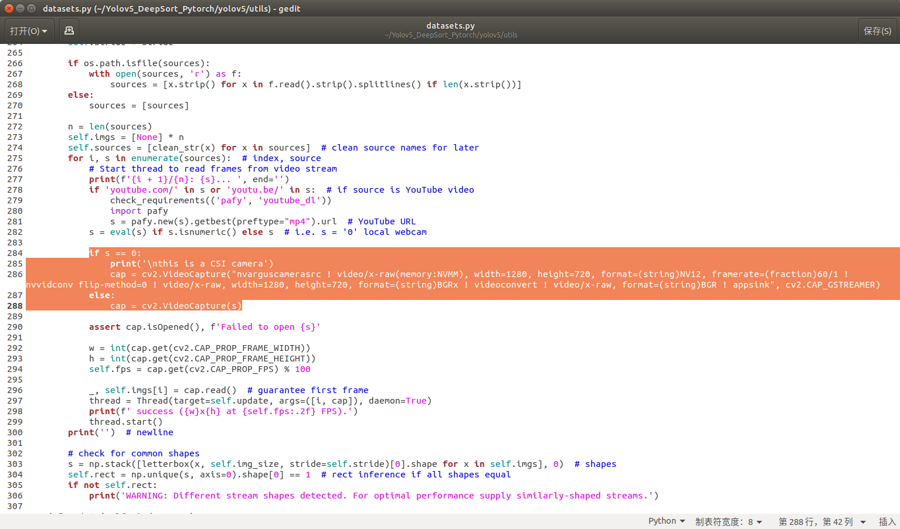
Task: Click the 'n = len(sources)' line
Action: (110, 127)
